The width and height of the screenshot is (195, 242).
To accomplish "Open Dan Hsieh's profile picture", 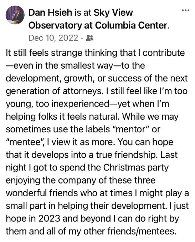I will tap(15, 15).
